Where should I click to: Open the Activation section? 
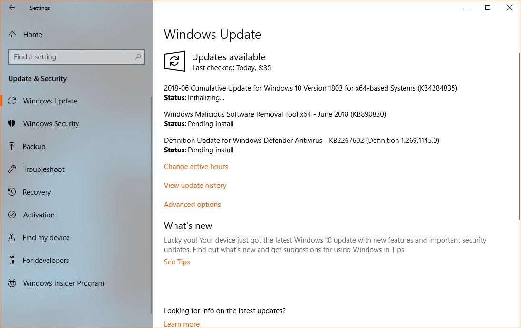39,215
